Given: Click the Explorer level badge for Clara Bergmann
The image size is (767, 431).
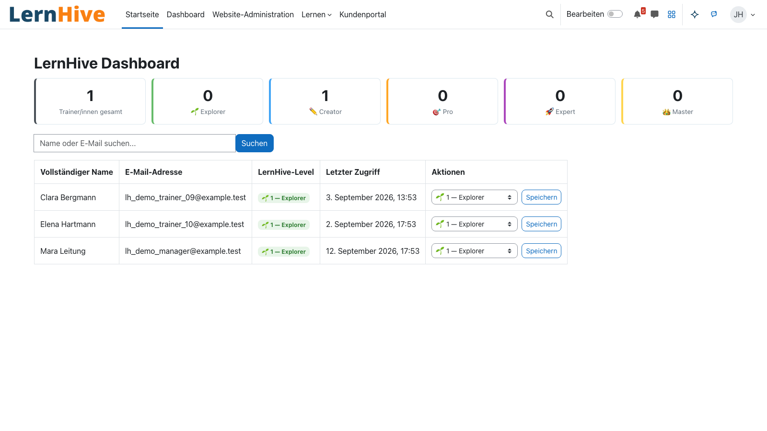Looking at the screenshot, I should point(284,198).
